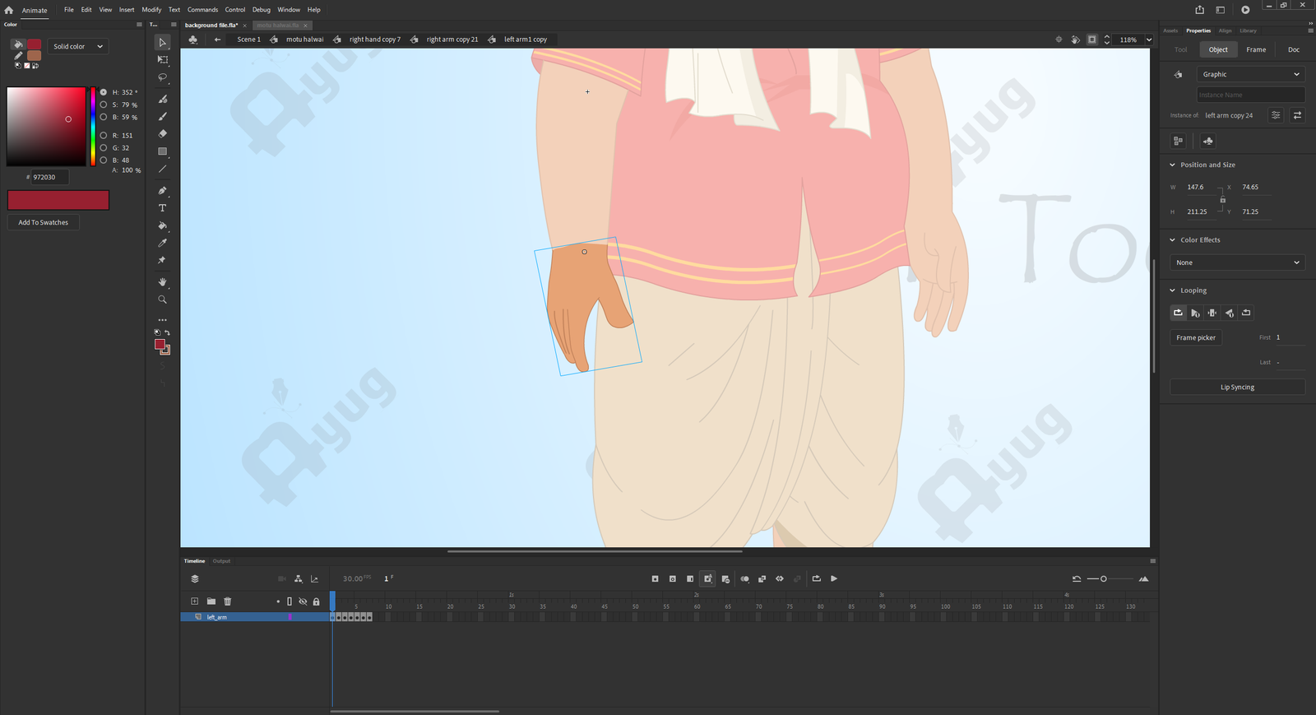The width and height of the screenshot is (1316, 715).
Task: Click the red current color swatch preview
Action: (x=58, y=200)
